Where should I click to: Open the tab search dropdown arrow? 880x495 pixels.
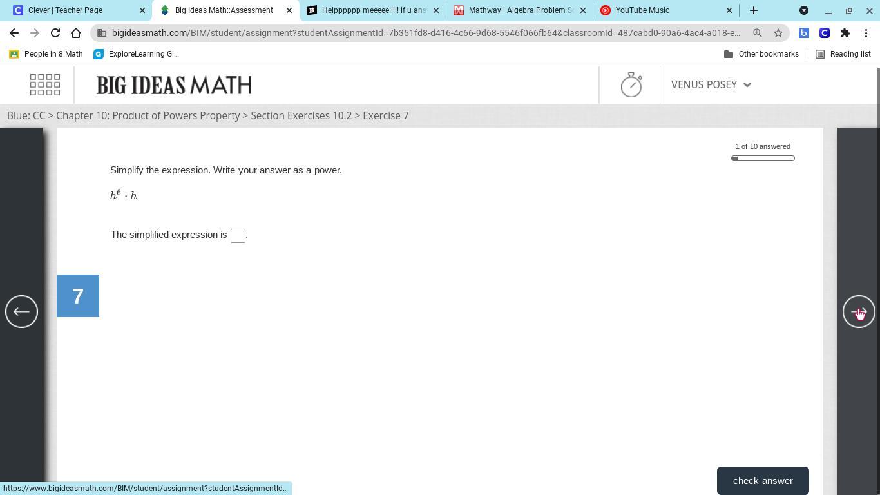coord(804,10)
